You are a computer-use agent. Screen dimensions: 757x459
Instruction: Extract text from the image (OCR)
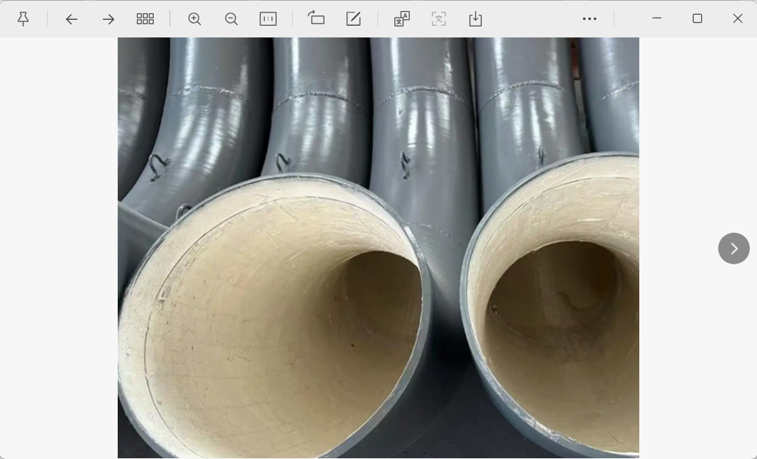click(x=438, y=19)
